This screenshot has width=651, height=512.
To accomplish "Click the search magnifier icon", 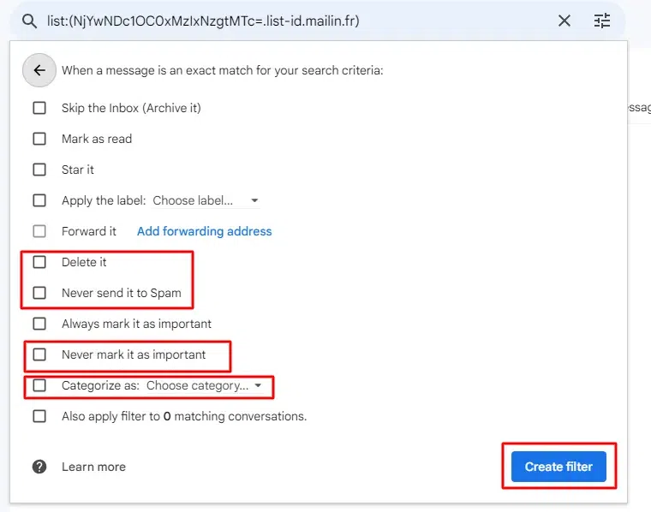I will pos(29,21).
